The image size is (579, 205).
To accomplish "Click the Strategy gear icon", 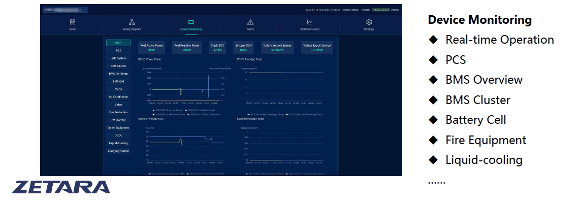I will click(x=369, y=22).
